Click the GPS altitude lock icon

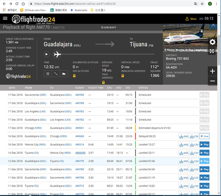[74, 76]
